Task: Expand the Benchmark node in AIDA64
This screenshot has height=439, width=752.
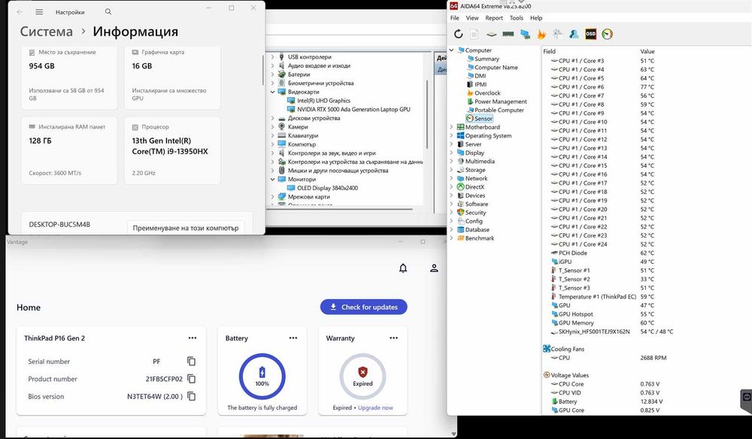Action: (451, 238)
